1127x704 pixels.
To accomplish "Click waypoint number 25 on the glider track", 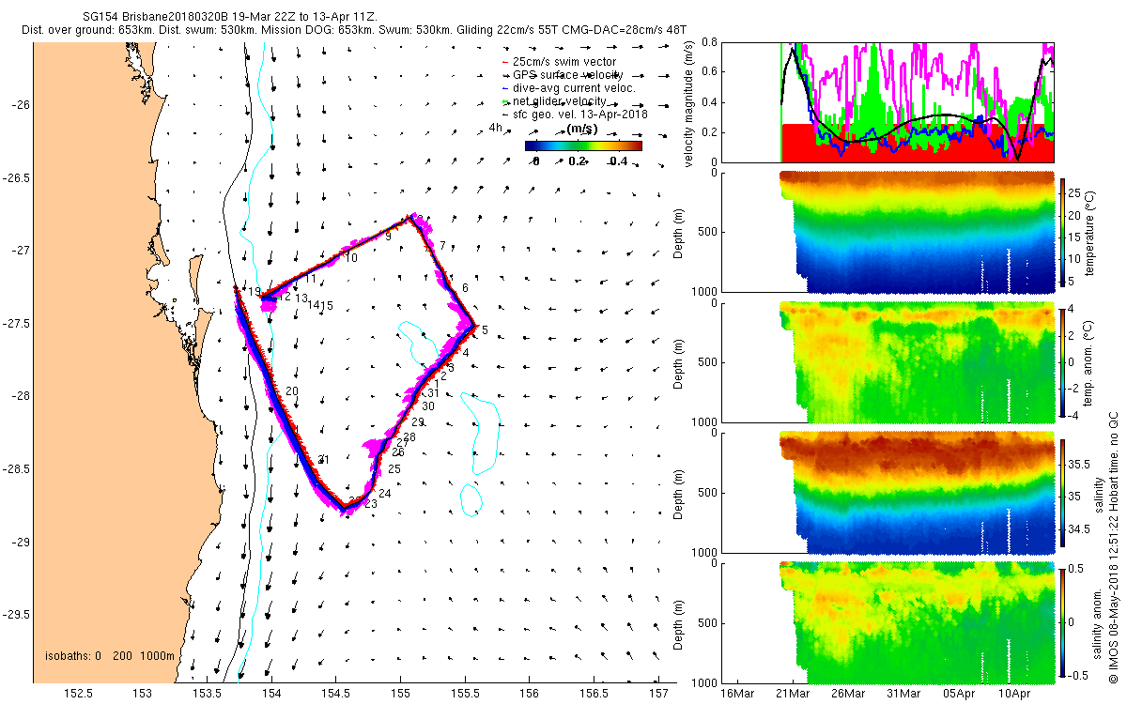I will pyautogui.click(x=394, y=469).
